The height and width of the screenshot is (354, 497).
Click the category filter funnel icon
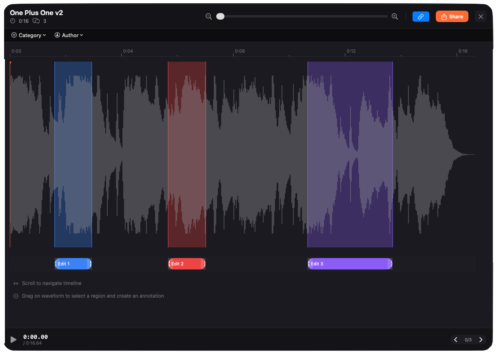pyautogui.click(x=14, y=35)
